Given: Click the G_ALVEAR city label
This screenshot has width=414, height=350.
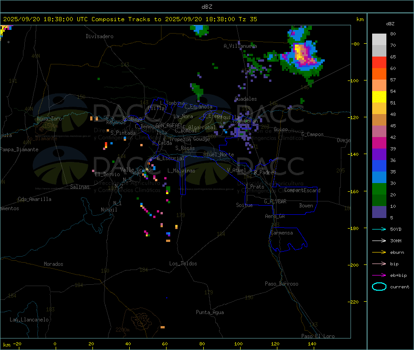Looking at the screenshot, I should tap(275, 201).
